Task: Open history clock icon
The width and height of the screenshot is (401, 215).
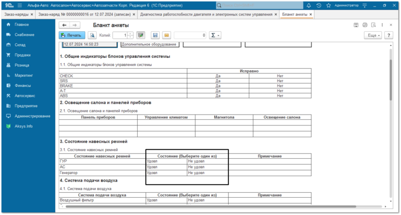Action: tap(318, 5)
